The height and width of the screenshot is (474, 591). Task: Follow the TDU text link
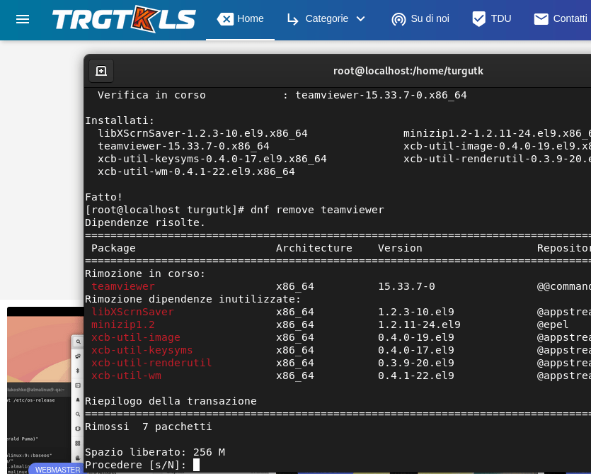501,19
